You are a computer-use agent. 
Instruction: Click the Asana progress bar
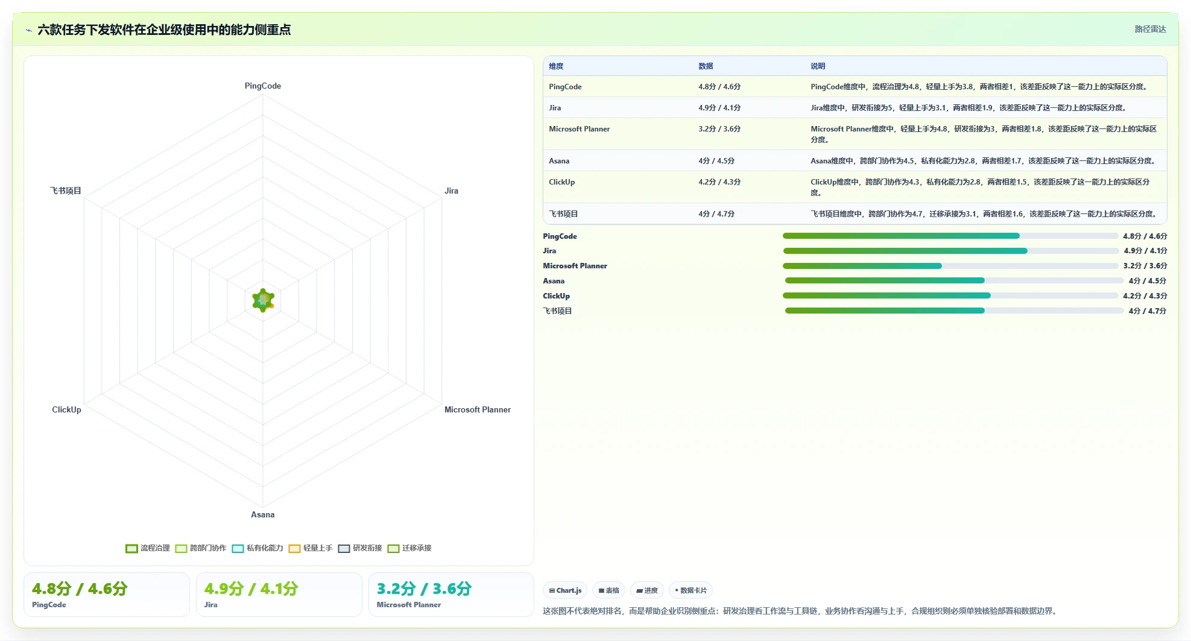click(954, 280)
